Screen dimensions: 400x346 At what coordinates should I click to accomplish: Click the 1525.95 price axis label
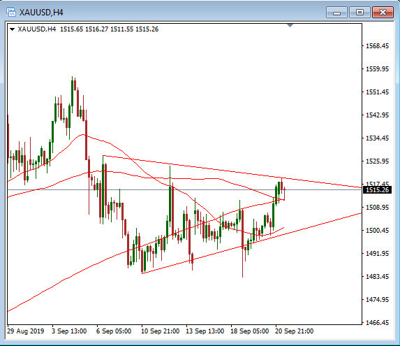tap(377, 161)
